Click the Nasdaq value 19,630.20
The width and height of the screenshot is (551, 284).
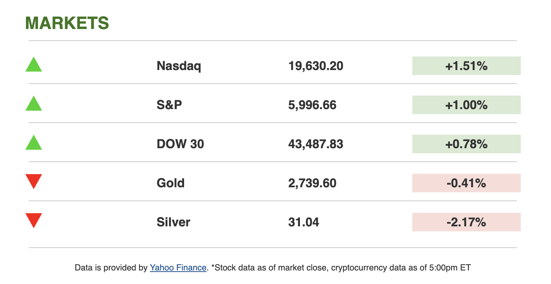(x=315, y=66)
